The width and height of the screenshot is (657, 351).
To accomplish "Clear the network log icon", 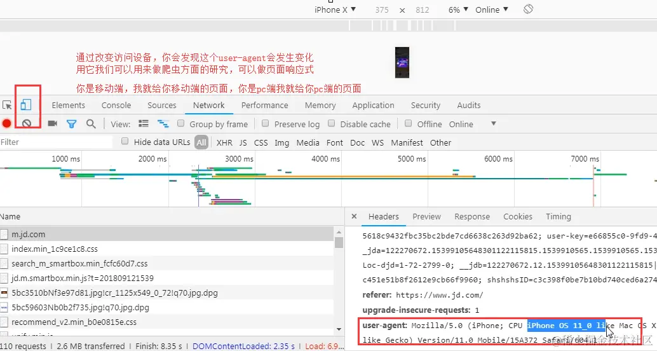I will 27,123.
